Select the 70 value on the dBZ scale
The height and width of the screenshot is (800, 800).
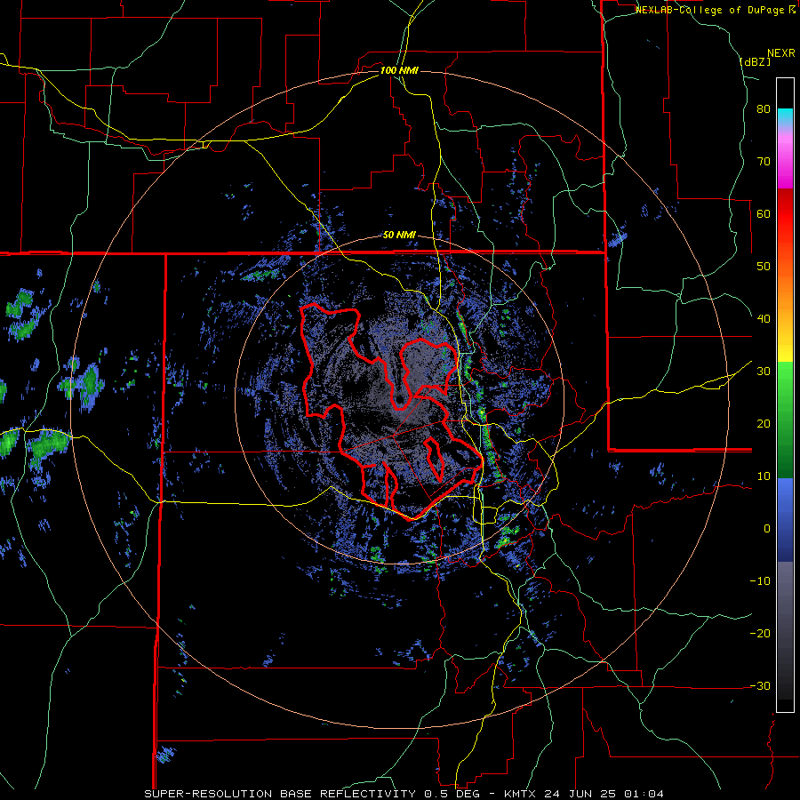tap(764, 162)
